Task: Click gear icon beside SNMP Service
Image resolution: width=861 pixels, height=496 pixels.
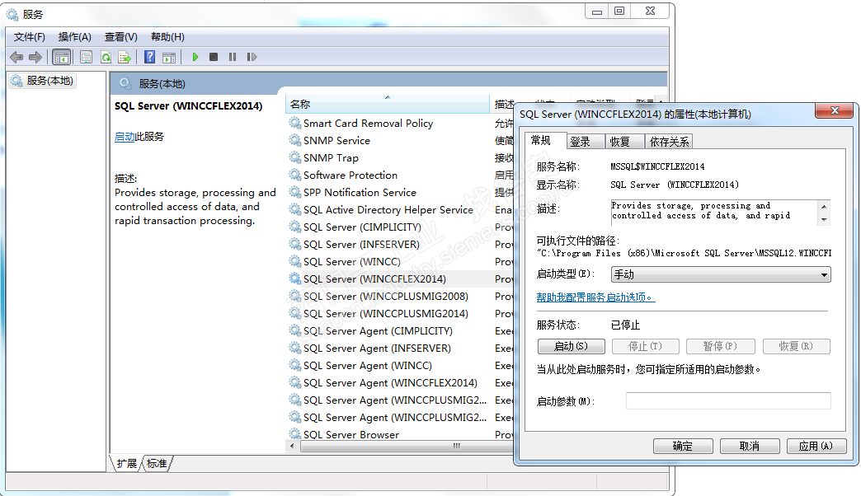Action: pos(295,140)
